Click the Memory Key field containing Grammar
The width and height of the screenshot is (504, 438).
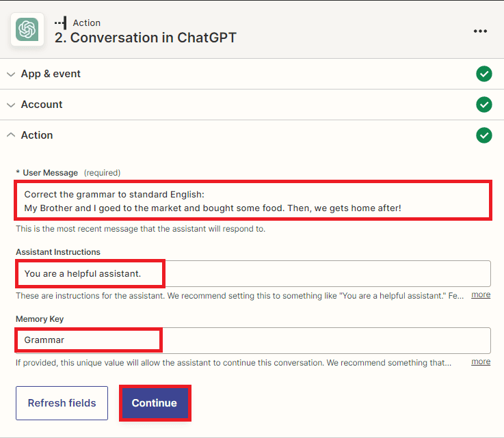click(x=253, y=340)
